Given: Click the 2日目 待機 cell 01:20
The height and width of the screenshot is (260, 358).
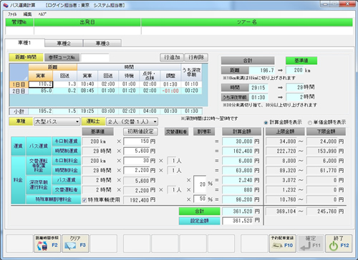Looking at the screenshot, I should pos(129,91).
